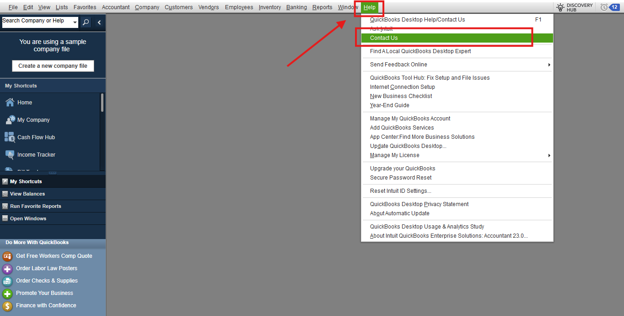Click Promote Your Business plus icon
The width and height of the screenshot is (624, 316).
(7, 293)
